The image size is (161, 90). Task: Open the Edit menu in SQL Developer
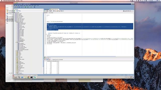[16, 5]
